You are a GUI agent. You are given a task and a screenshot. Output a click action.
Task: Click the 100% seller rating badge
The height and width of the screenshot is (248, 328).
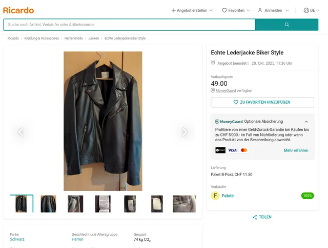point(307,196)
